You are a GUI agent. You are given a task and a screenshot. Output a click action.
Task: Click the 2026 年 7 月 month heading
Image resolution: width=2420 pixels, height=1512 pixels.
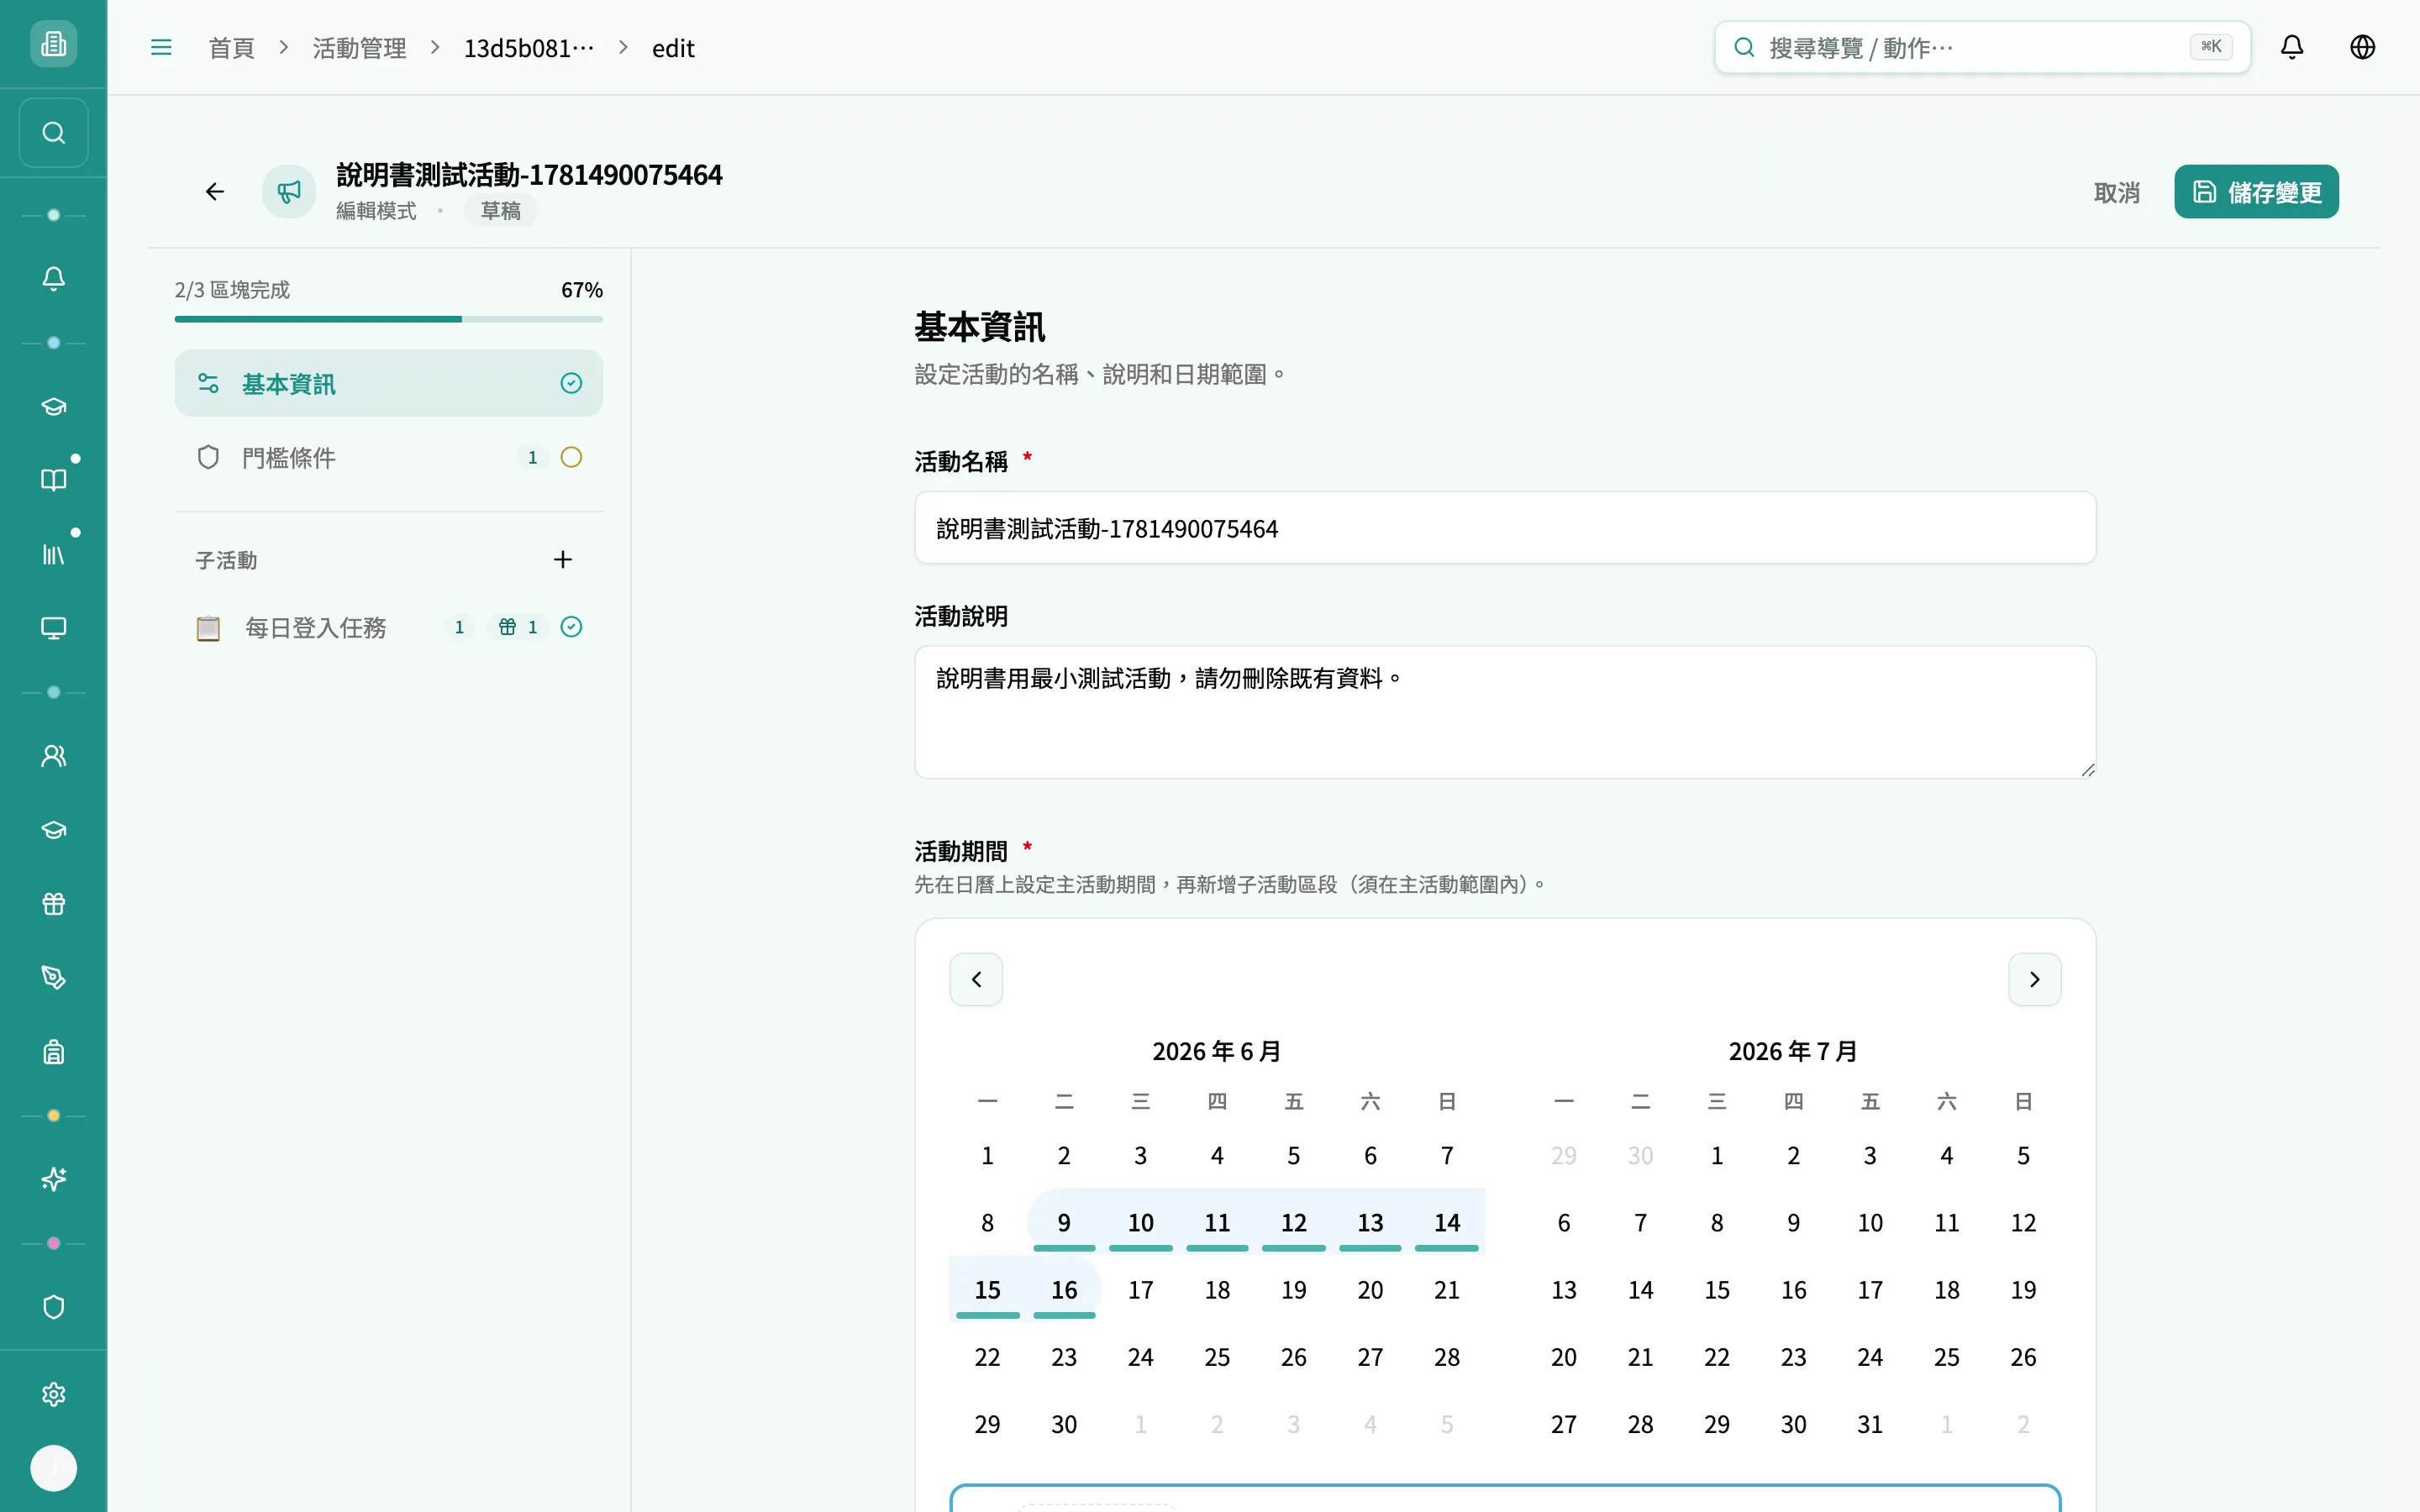[1793, 1051]
